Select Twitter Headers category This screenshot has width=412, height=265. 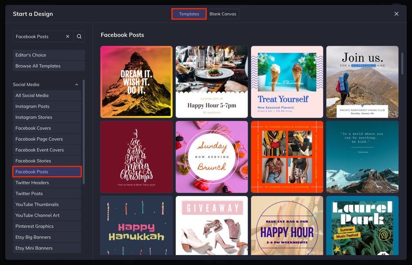47,183
